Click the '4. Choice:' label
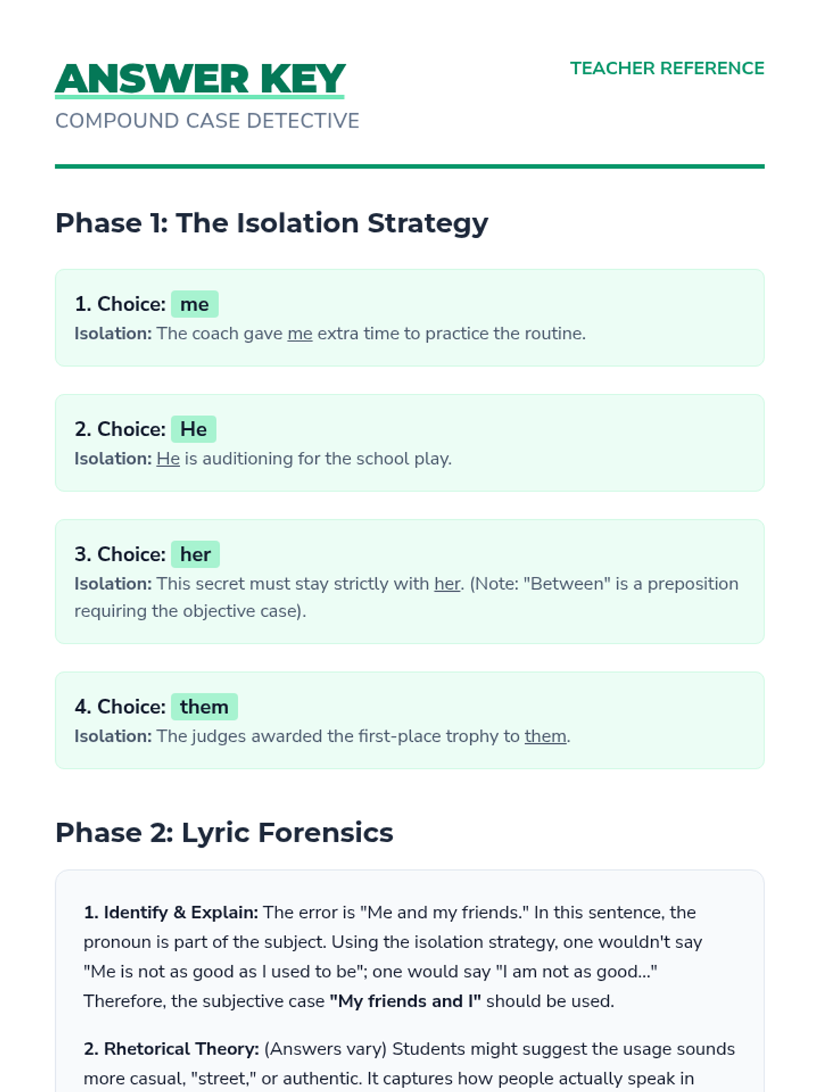The width and height of the screenshot is (819, 1092). click(120, 707)
